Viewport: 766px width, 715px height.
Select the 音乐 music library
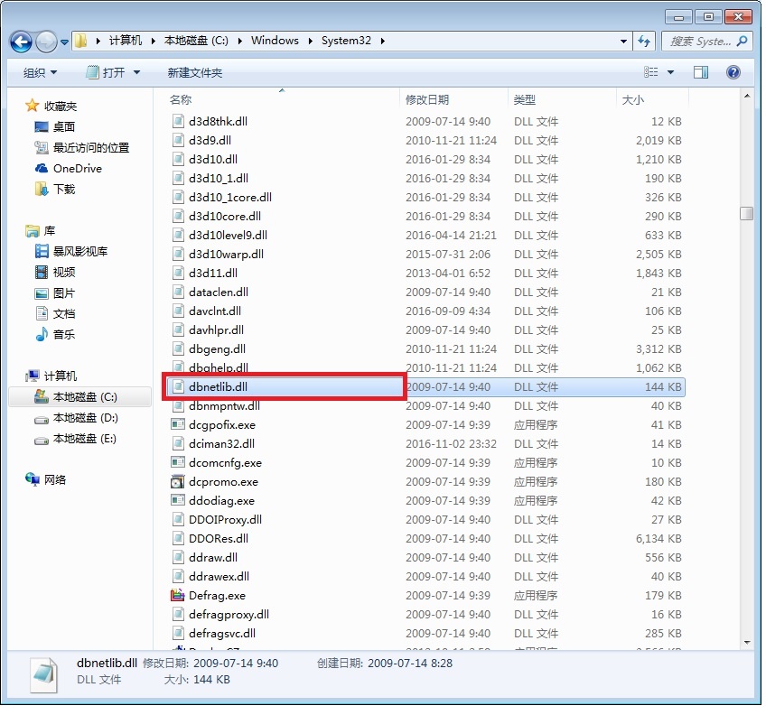click(x=63, y=335)
